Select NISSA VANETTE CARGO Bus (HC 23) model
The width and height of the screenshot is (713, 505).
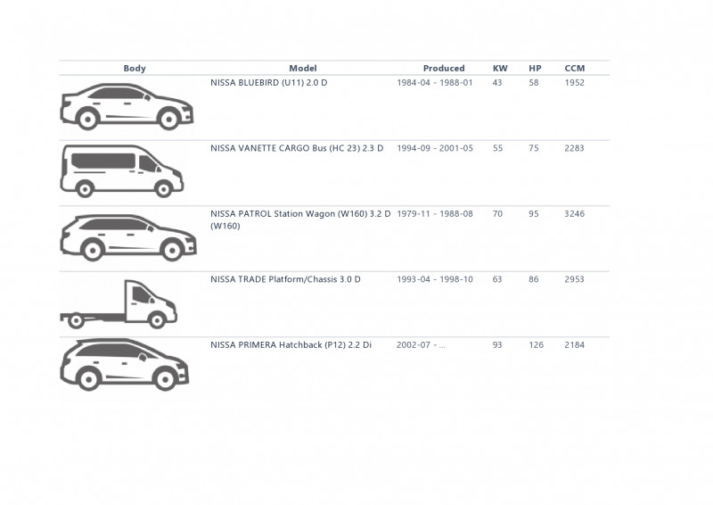pyautogui.click(x=297, y=148)
